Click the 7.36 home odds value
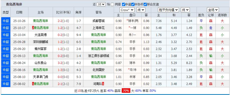Image resolution: width=230 pixels, height=95 pixels. pyautogui.click(x=159, y=21)
